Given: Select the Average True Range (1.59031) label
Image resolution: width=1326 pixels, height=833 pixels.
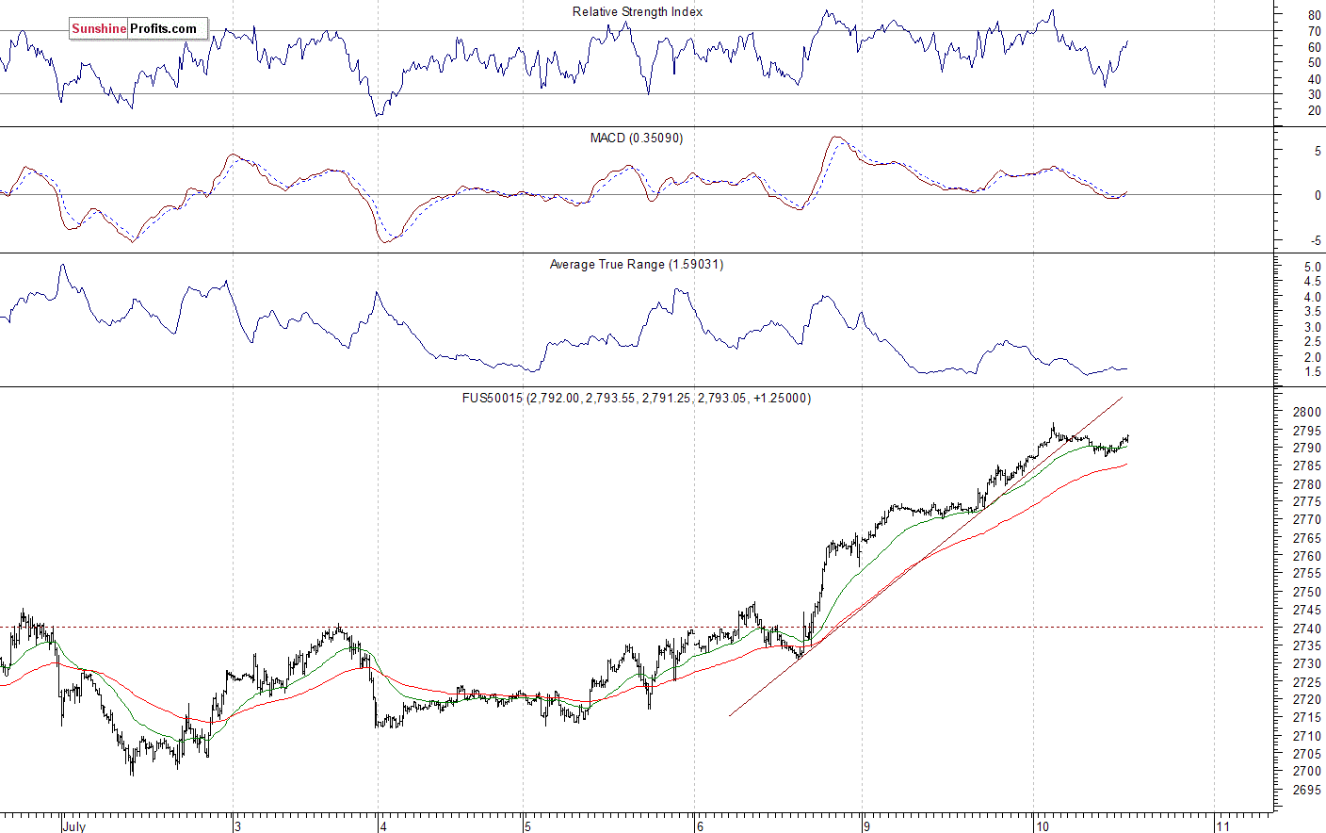Looking at the screenshot, I should point(637,265).
